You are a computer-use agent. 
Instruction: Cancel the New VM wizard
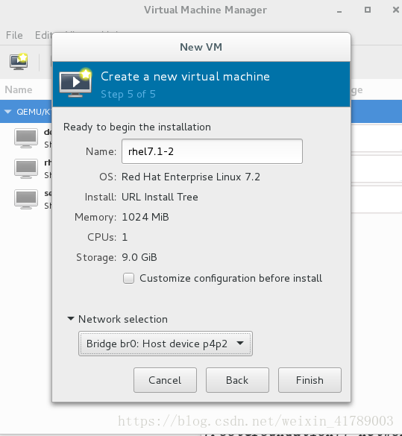(165, 380)
